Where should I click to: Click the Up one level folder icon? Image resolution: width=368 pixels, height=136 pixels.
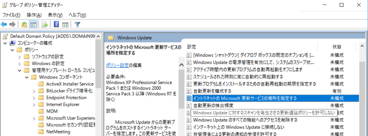[25, 24]
